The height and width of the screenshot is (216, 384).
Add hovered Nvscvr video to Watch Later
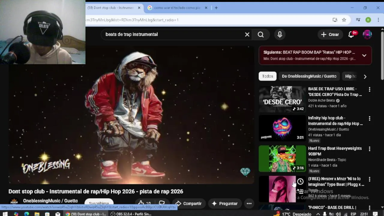point(300,181)
